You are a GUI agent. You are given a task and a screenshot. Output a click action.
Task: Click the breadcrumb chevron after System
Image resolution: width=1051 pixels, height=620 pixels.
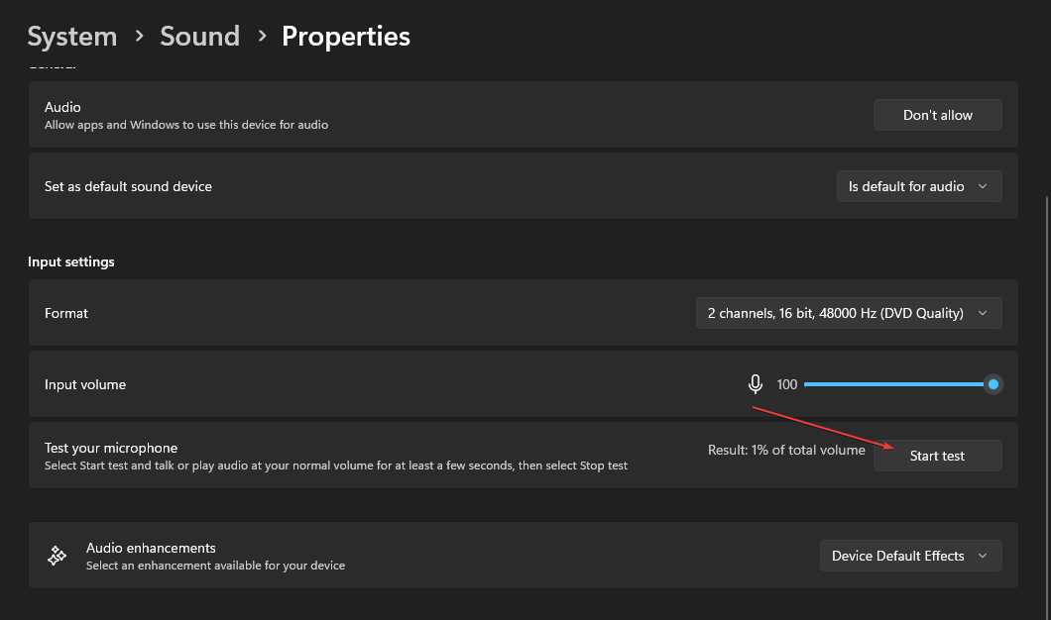tap(139, 37)
